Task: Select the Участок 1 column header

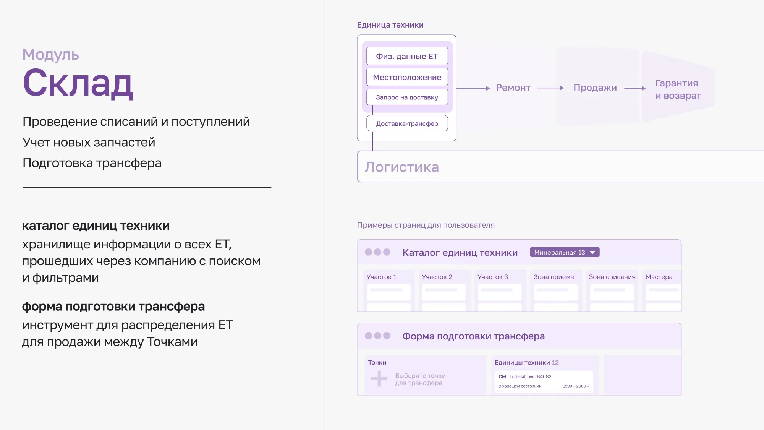Action: [382, 277]
